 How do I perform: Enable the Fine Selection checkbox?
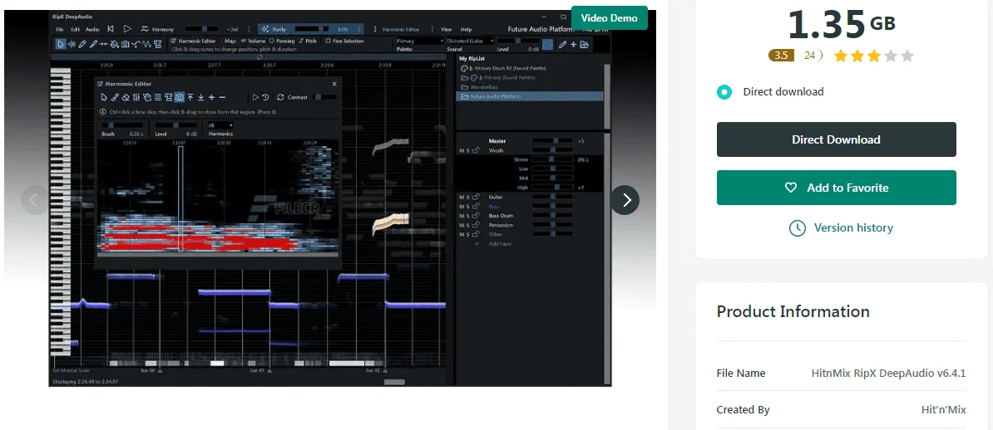pyautogui.click(x=328, y=42)
